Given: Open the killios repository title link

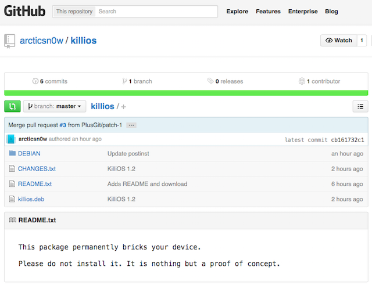Looking at the screenshot, I should [84, 41].
